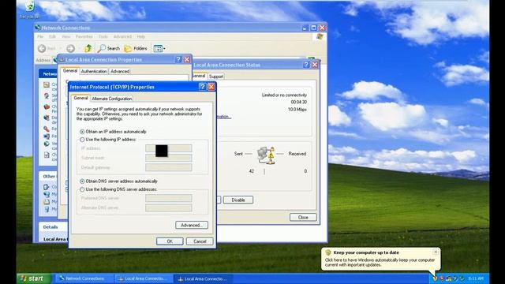Open View menu in Network Connections
The height and width of the screenshot is (284, 505).
(65, 37)
